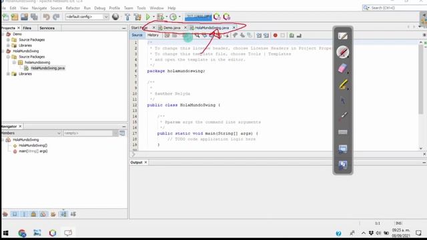
Task: Click the memory usage bar in toolbar
Action: click(198, 17)
